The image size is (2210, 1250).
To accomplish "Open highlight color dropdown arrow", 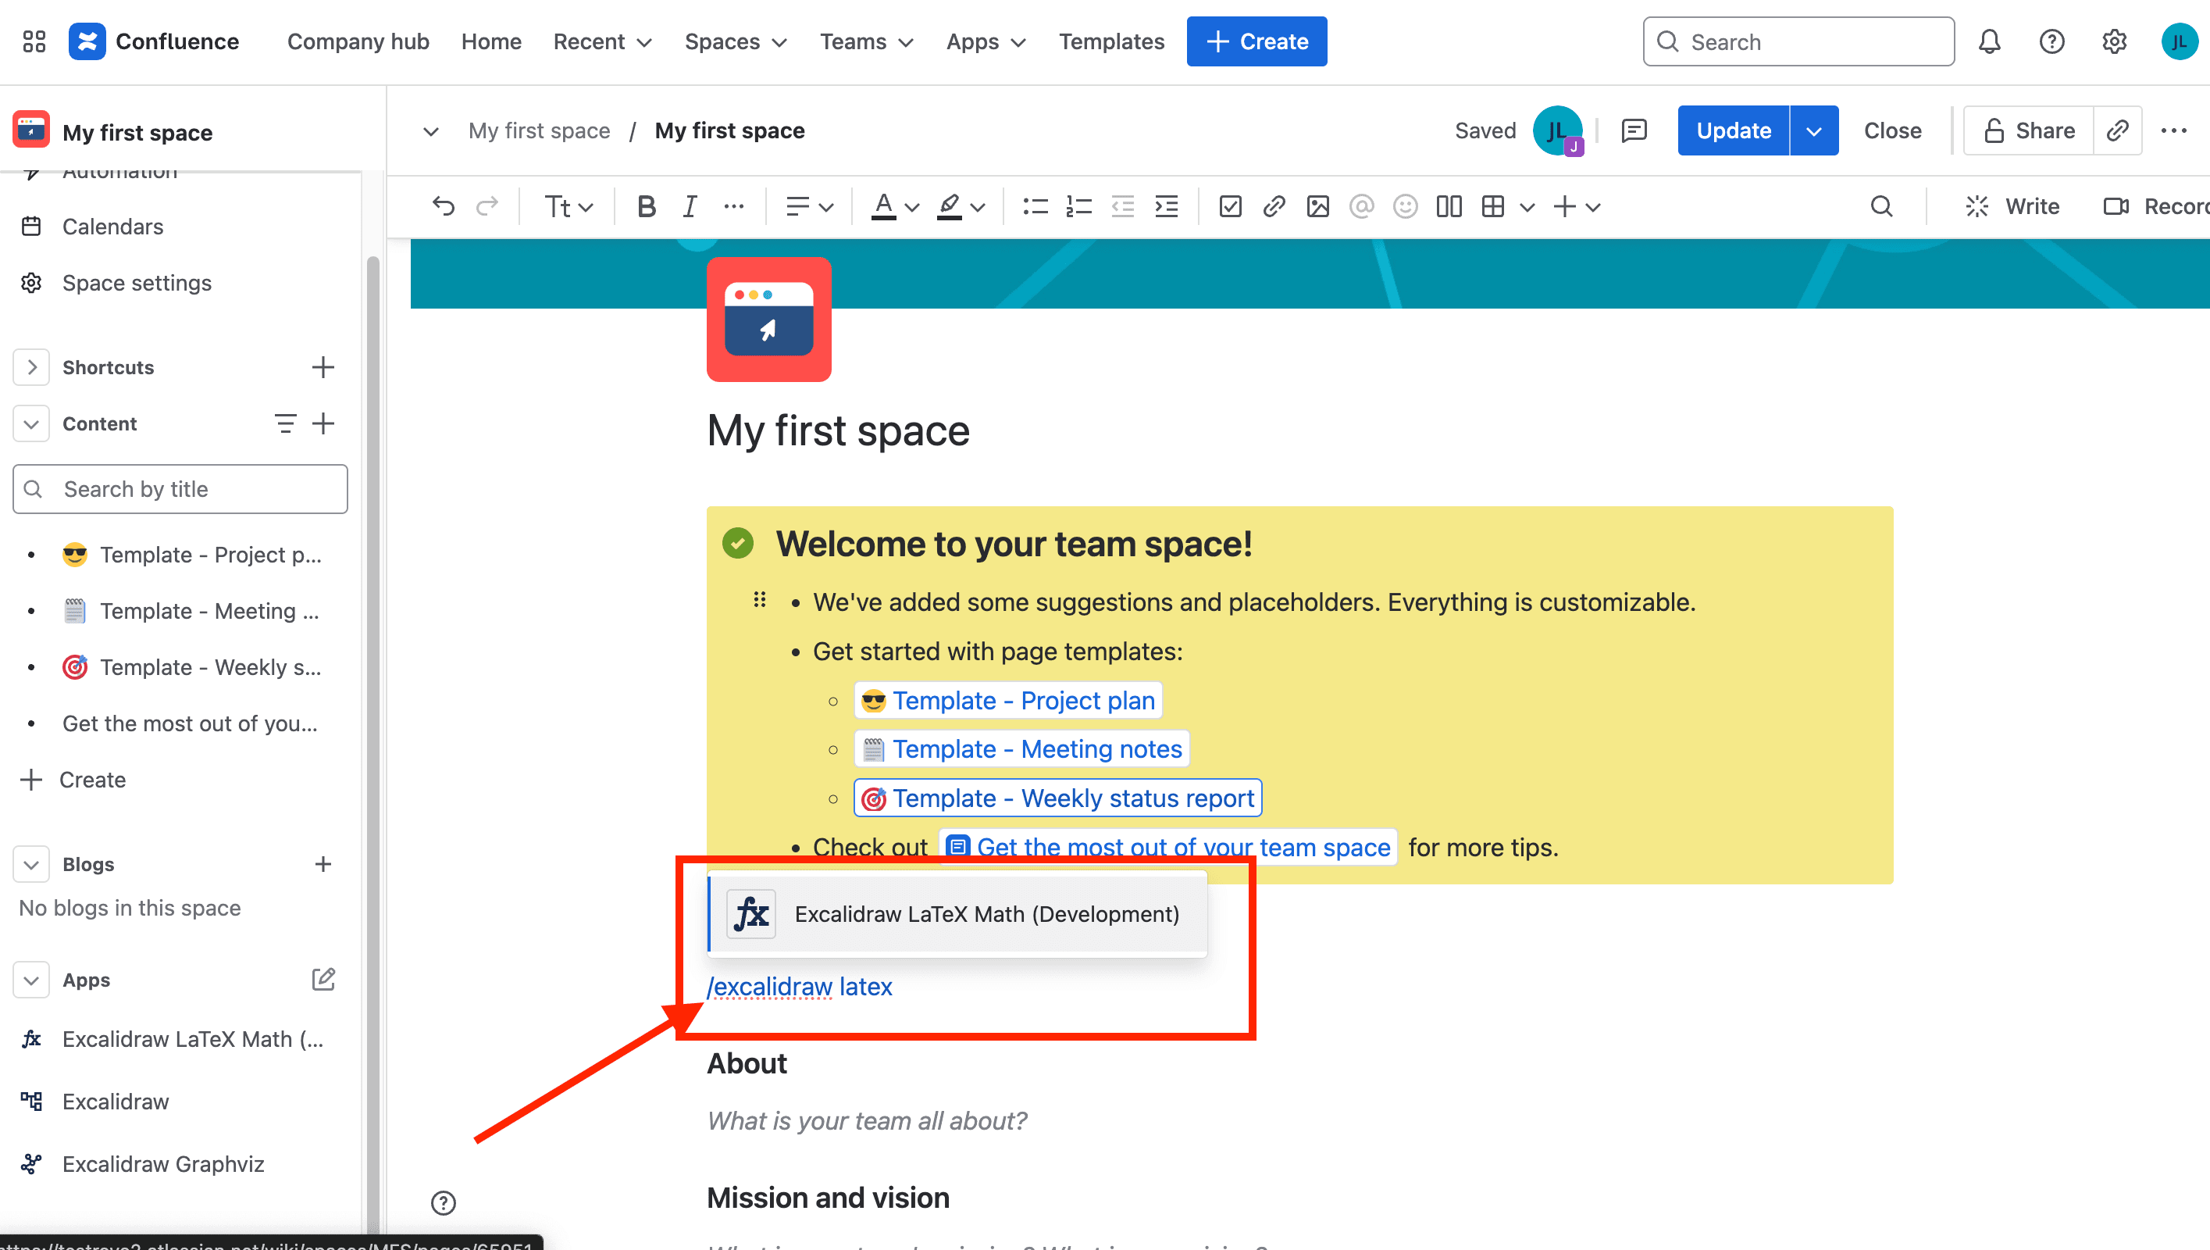I will tap(977, 207).
